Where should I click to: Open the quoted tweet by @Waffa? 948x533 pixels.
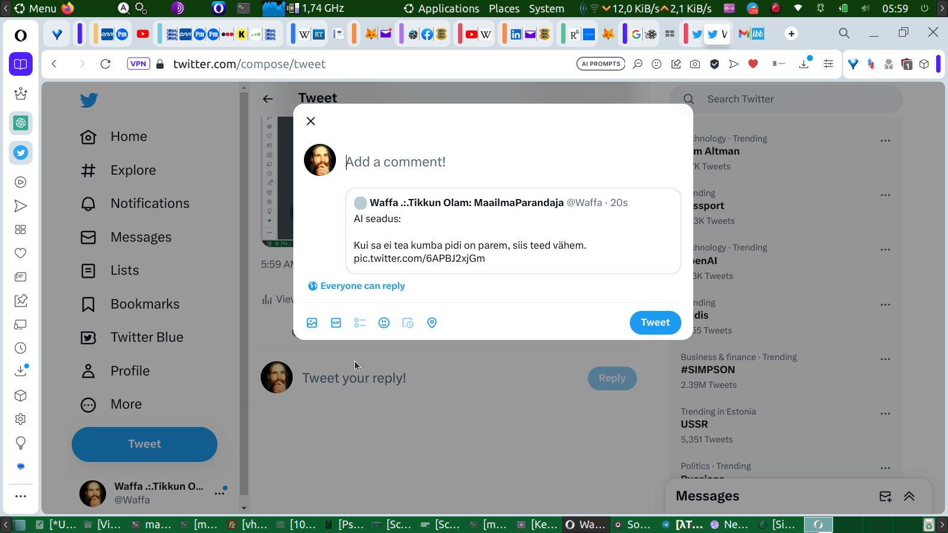point(513,231)
